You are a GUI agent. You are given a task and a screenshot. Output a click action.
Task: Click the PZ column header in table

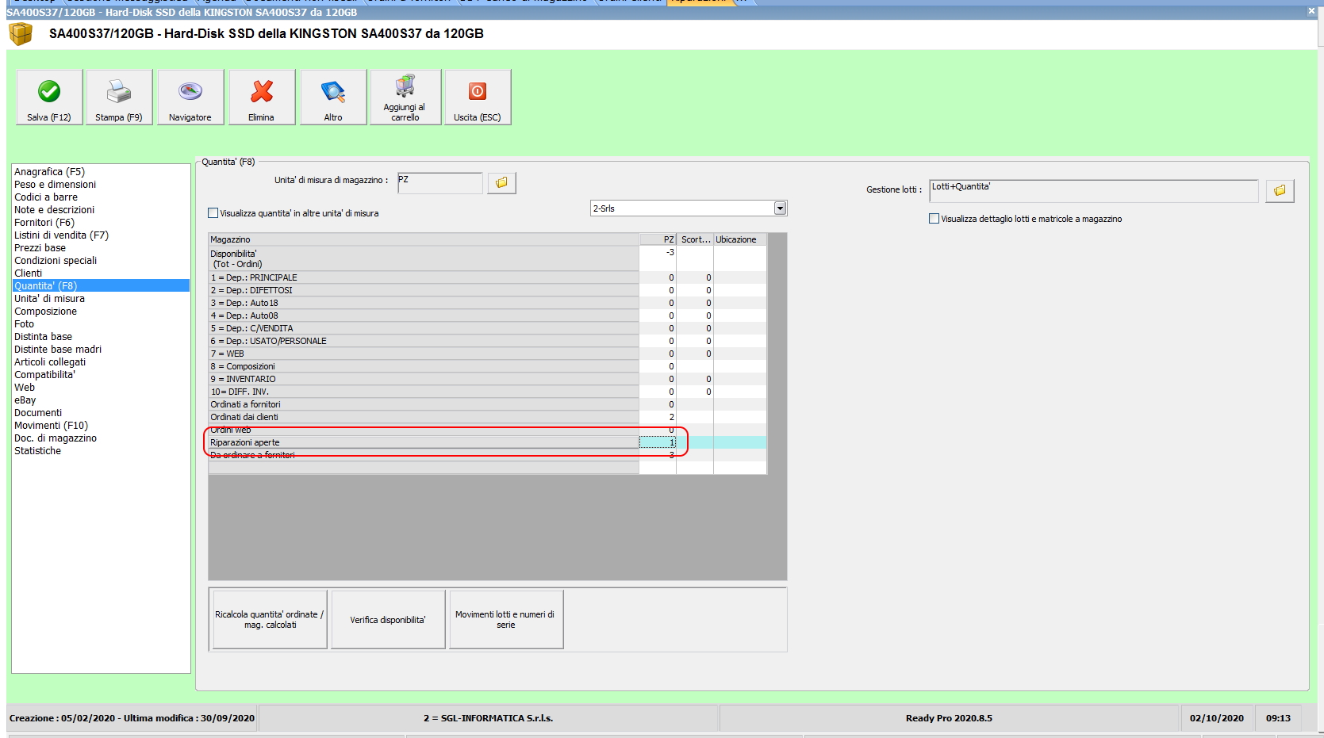click(658, 239)
